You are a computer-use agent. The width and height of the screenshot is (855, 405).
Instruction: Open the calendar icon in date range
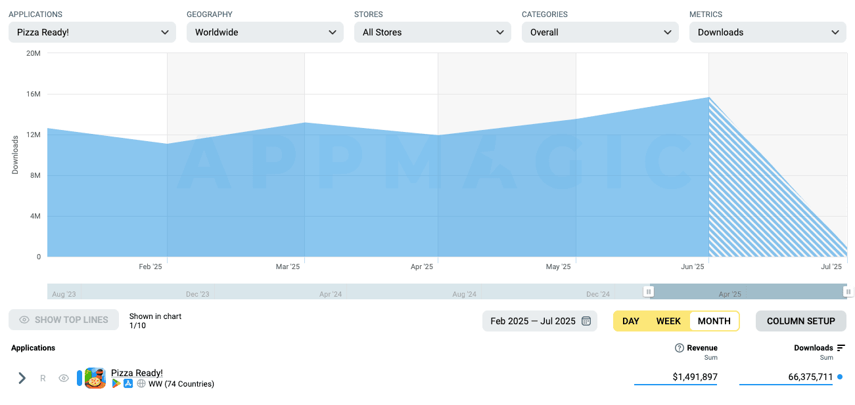tap(586, 321)
